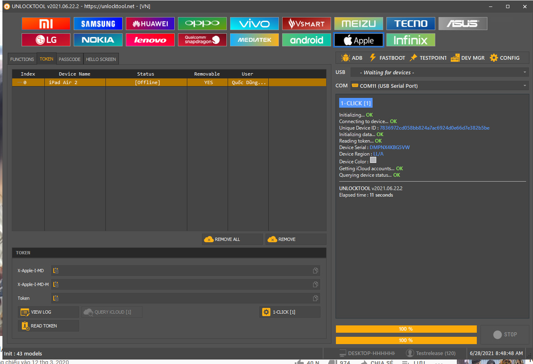Select the Apple brand tile

[359, 40]
